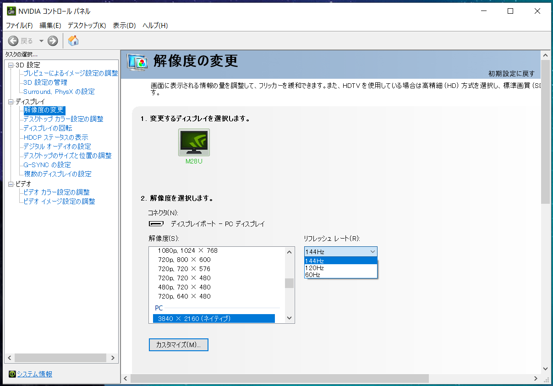
Task: Open 3D 設定の管理 page
Action: pos(45,82)
